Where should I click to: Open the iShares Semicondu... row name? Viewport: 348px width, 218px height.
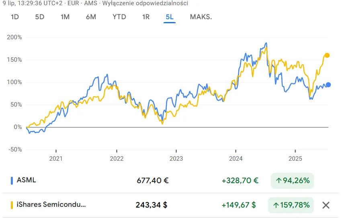pos(51,204)
